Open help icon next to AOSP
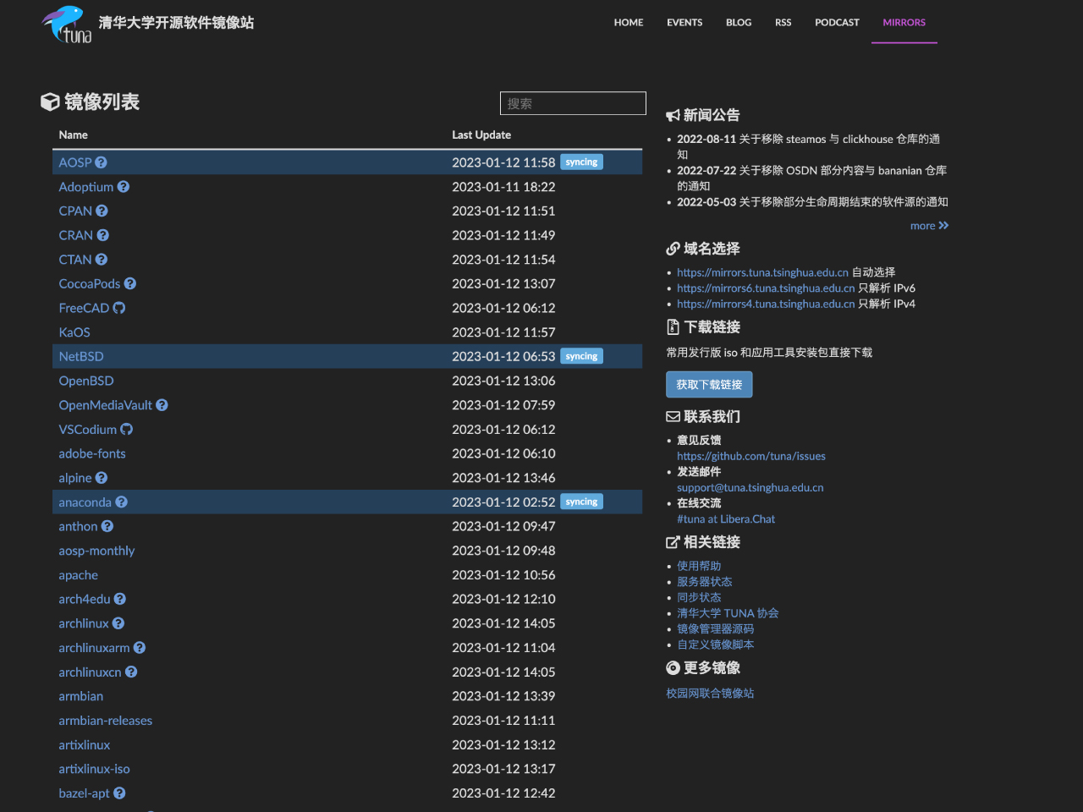 pyautogui.click(x=101, y=162)
